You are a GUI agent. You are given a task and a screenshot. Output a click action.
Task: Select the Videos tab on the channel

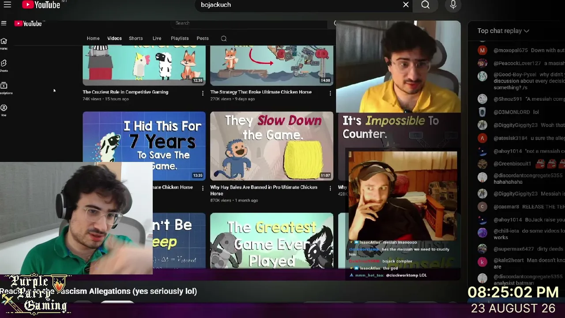click(114, 38)
